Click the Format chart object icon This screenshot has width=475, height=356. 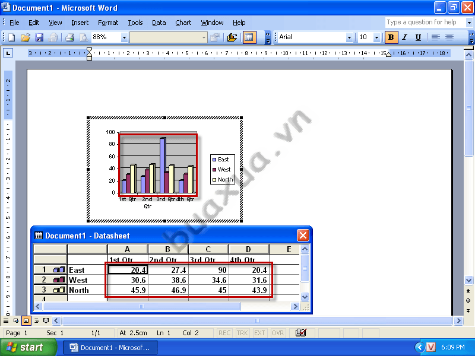215,37
